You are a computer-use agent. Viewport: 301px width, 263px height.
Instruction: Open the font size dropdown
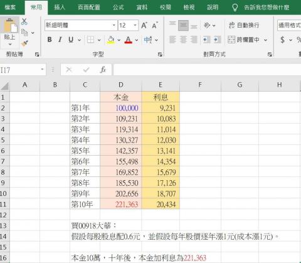click(x=135, y=25)
